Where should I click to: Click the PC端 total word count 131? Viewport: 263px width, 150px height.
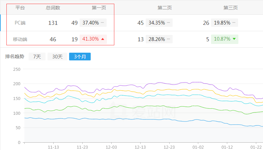pos(53,23)
